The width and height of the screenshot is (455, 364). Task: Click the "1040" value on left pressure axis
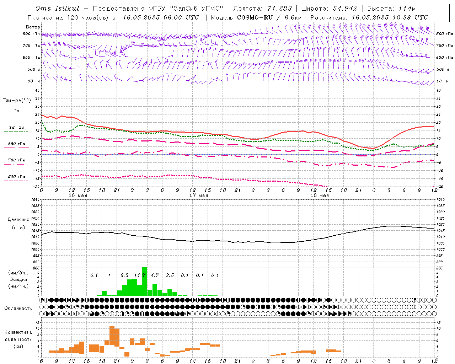(35, 200)
